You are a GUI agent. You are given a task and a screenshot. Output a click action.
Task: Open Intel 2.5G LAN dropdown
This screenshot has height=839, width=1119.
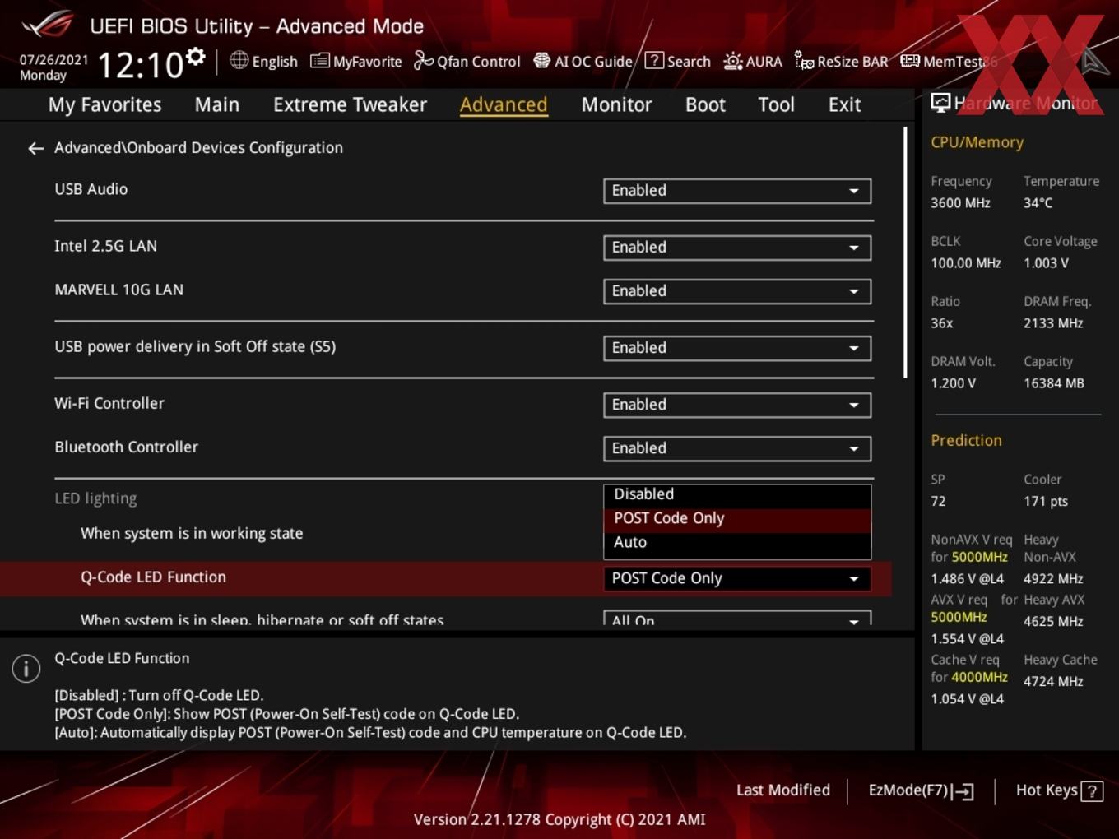pos(737,248)
